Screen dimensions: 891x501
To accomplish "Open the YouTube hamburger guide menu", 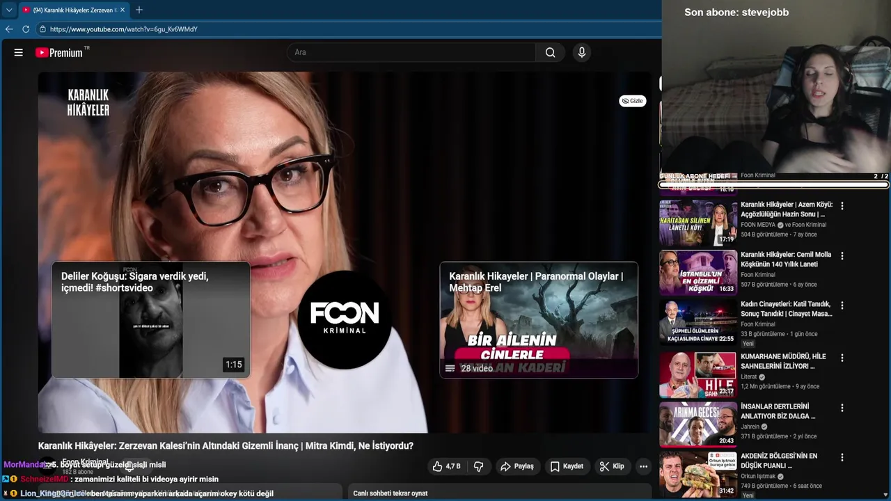I will coord(19,52).
